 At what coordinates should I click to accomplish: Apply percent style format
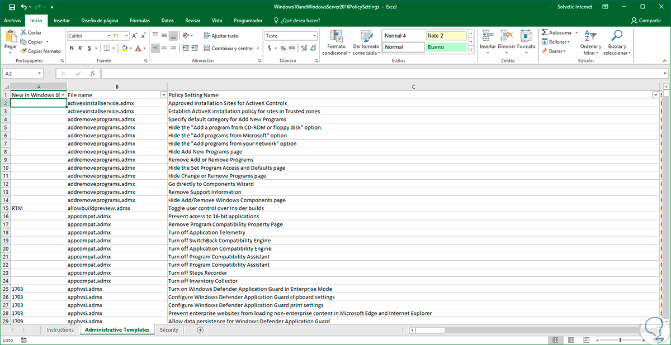point(283,48)
